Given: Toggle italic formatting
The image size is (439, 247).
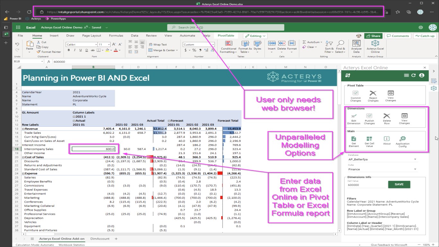Looking at the screenshot, I should pyautogui.click(x=75, y=50).
